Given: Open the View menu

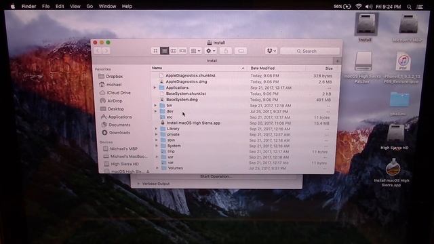Looking at the screenshot, I should [75, 6].
